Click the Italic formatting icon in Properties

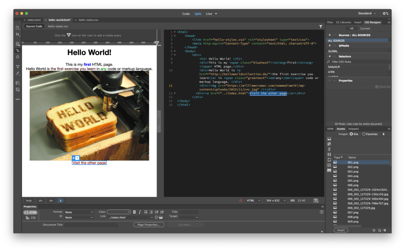tap(140, 212)
